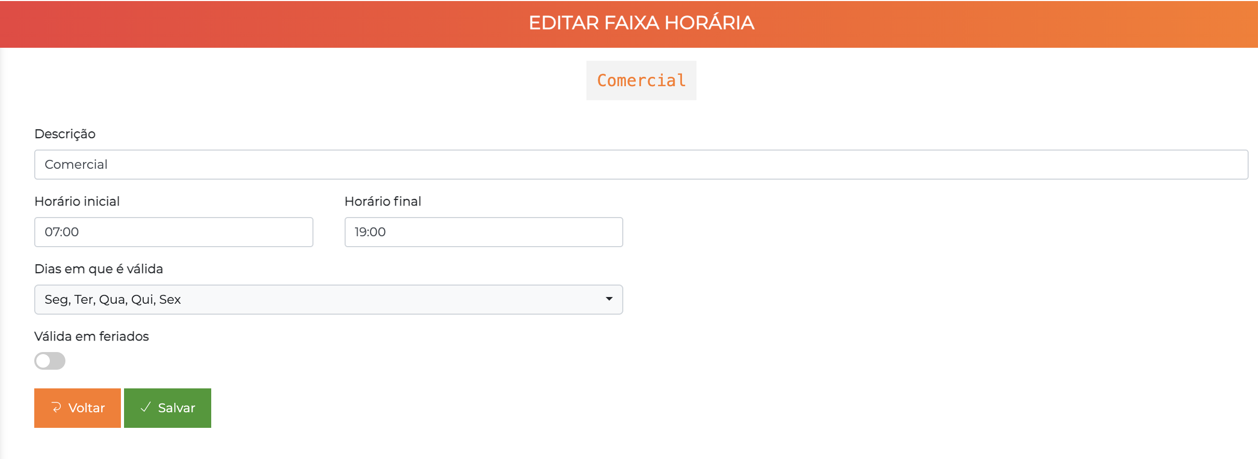Click the dropdown caret on days selector
Image resolution: width=1258 pixels, height=459 pixels.
(610, 299)
